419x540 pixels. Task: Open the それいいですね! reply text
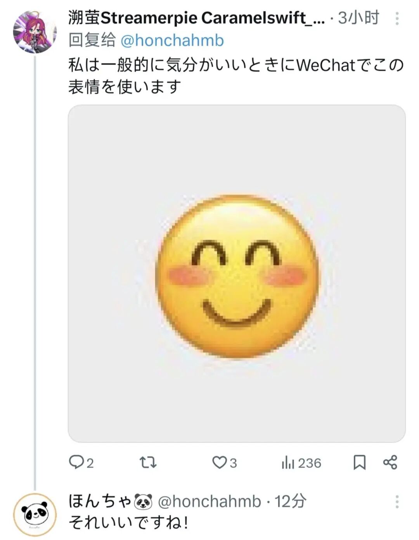[128, 523]
